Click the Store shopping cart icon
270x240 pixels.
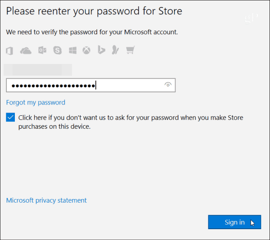tap(130, 50)
